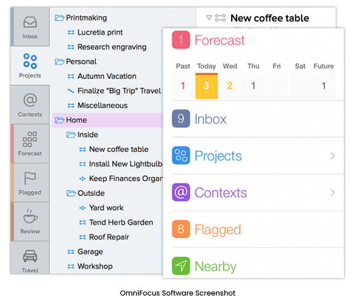Open the Forecast heading text
Image resolution: width=357 pixels, height=296 pixels.
click(x=220, y=41)
